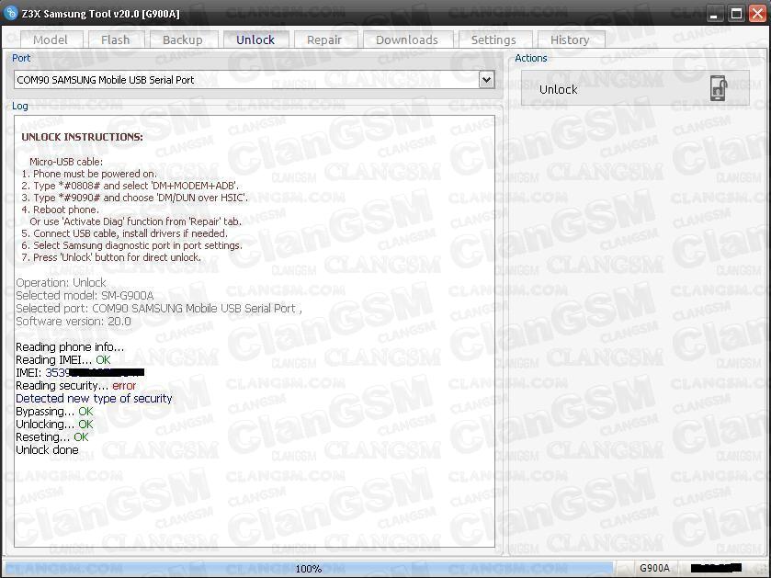This screenshot has height=578, width=771.
Task: Select the Unlock tab
Action: (255, 40)
